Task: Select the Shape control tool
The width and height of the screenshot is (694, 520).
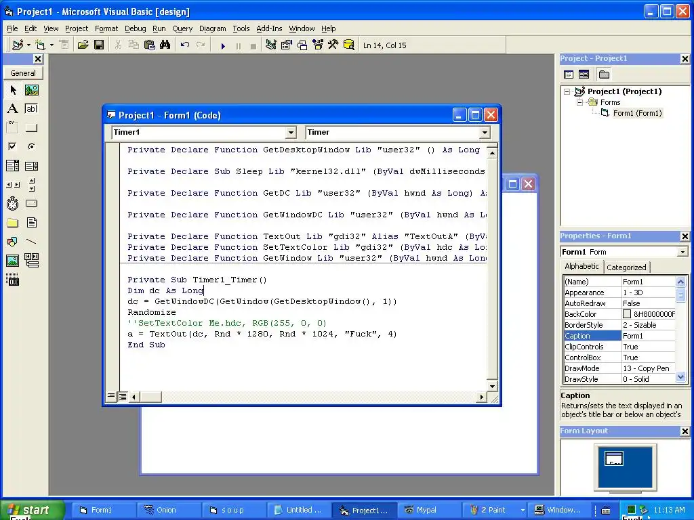Action: [13, 242]
